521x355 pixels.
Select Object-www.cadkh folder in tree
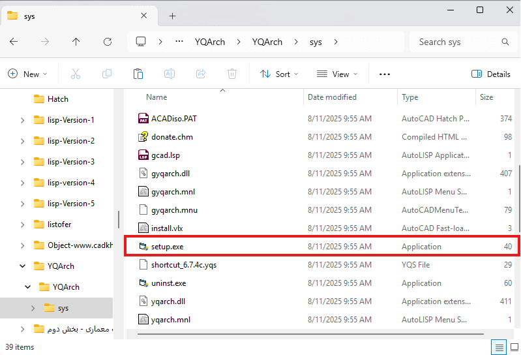point(73,245)
